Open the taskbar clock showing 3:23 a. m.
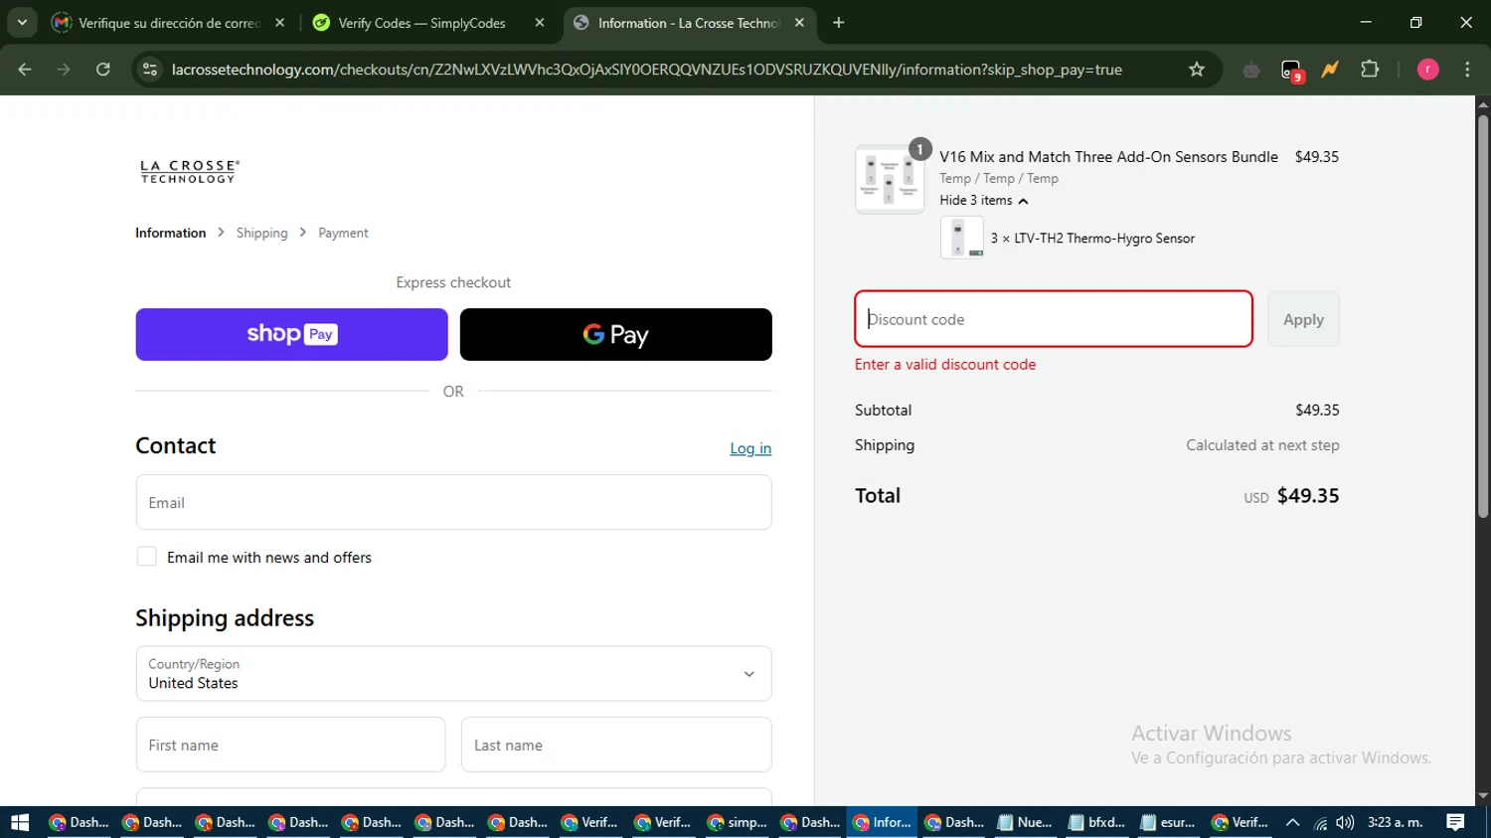The height and width of the screenshot is (838, 1491). pyautogui.click(x=1396, y=822)
